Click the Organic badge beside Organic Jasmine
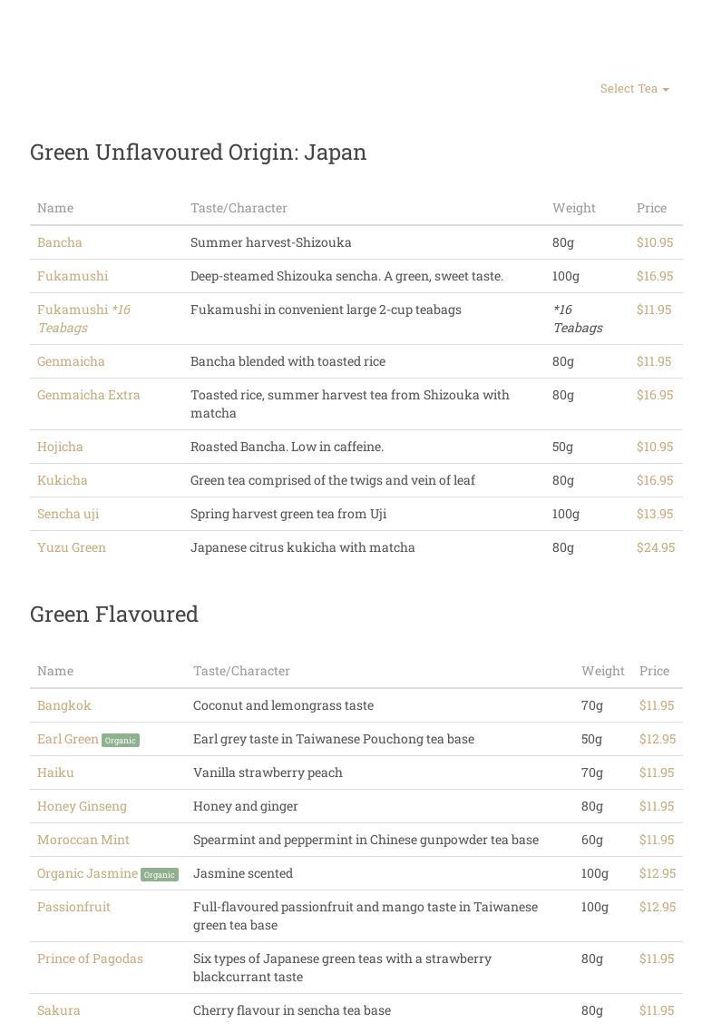This screenshot has height=1033, width=712. [x=160, y=875]
